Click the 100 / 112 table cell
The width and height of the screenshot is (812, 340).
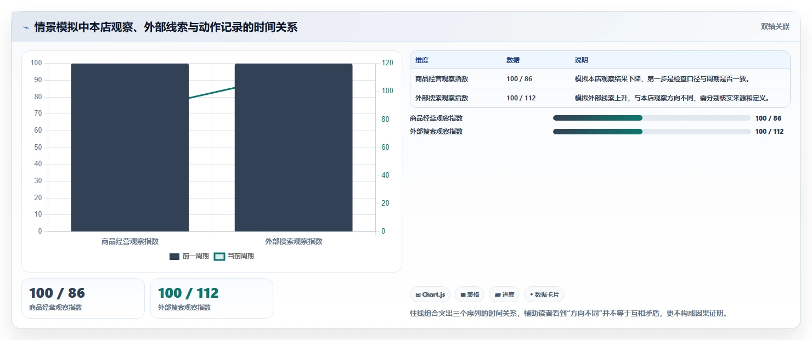click(521, 98)
